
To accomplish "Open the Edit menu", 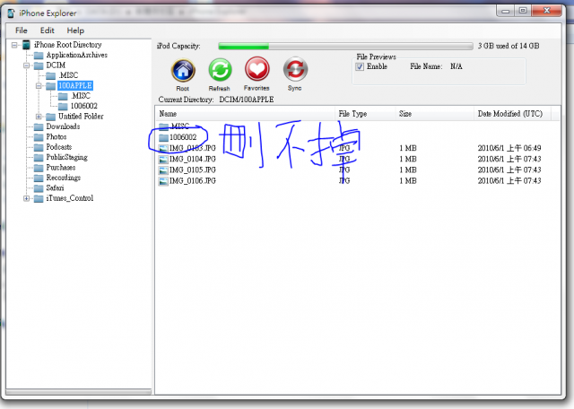I will [x=48, y=30].
